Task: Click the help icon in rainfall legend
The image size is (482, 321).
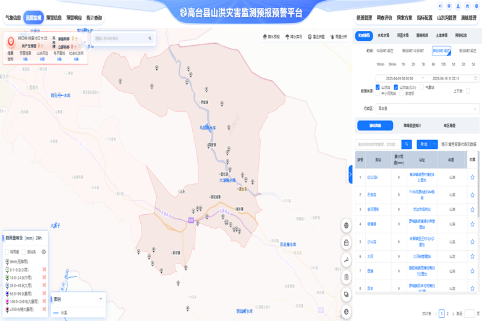Action: (x=44, y=252)
